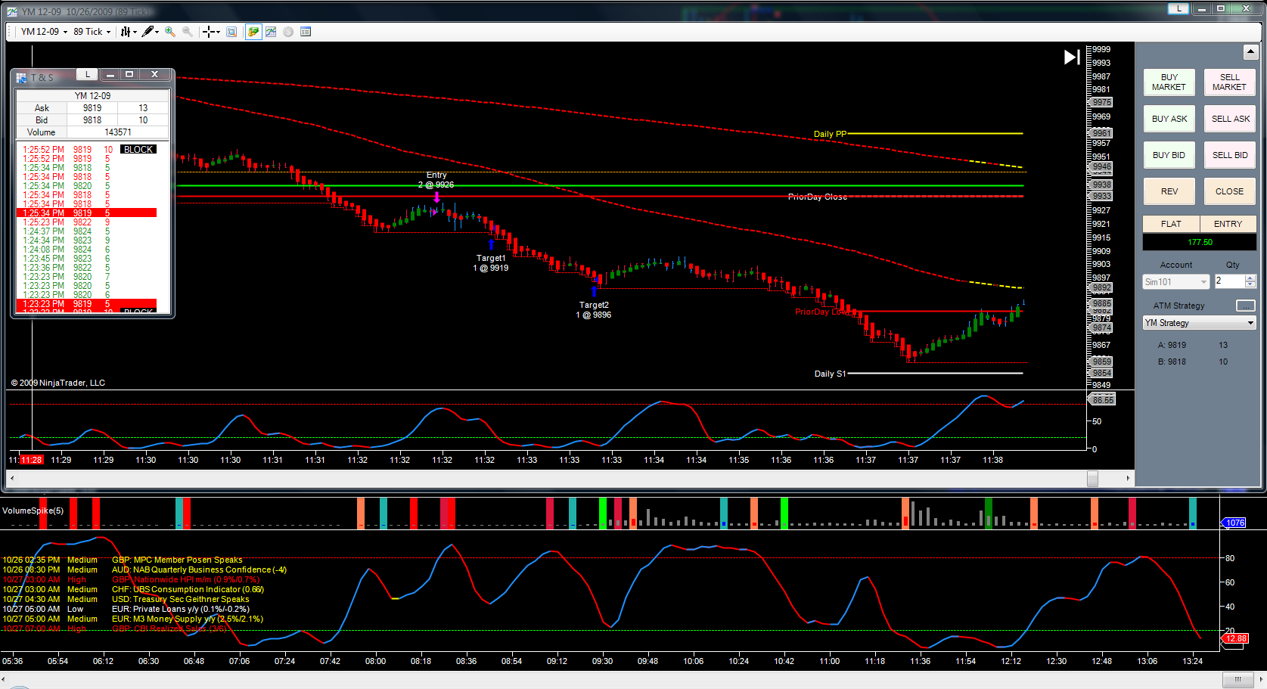Viewport: 1267px width, 689px height.
Task: Open the YM Strategy dropdown
Action: (1200, 323)
